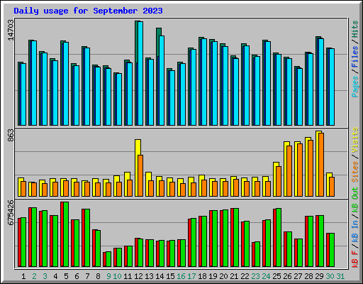The width and height of the screenshot is (363, 284).
Task: Click the 'Visits' legend label
Action: coord(354,140)
